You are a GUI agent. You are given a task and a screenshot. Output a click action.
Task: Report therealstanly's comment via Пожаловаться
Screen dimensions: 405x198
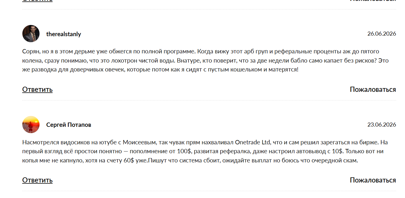373,89
